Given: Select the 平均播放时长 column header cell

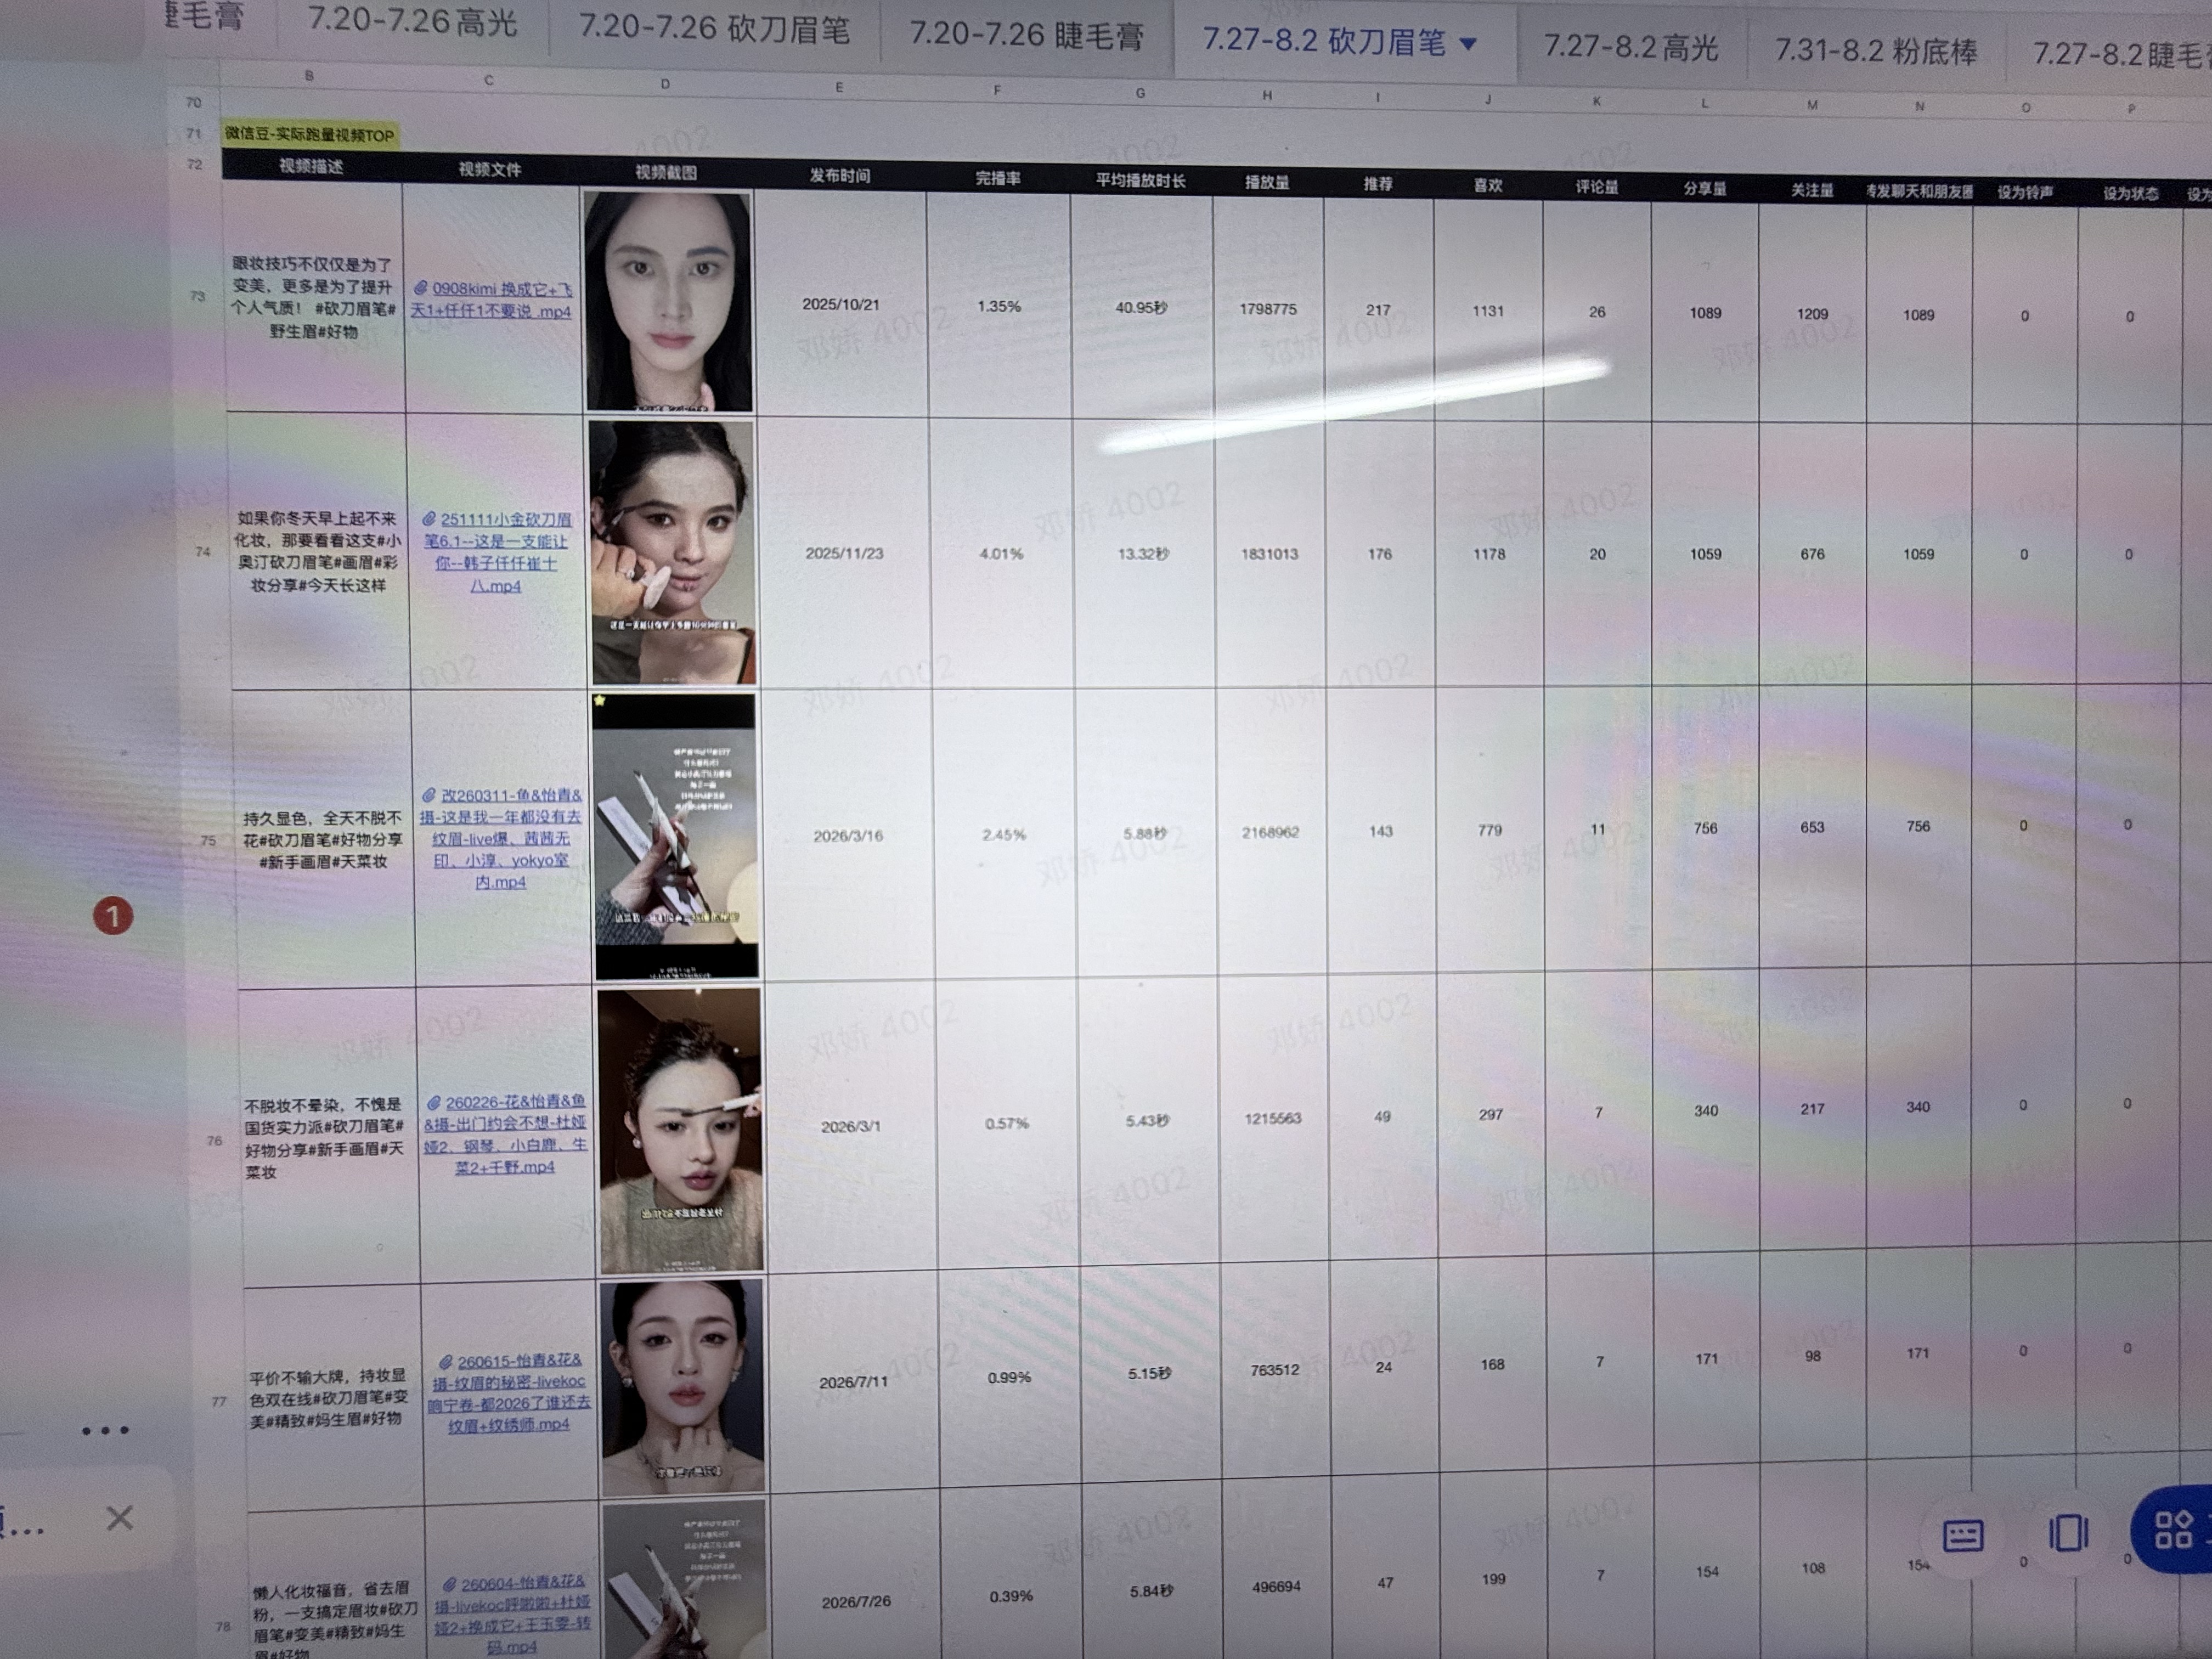Looking at the screenshot, I should coord(1140,180).
